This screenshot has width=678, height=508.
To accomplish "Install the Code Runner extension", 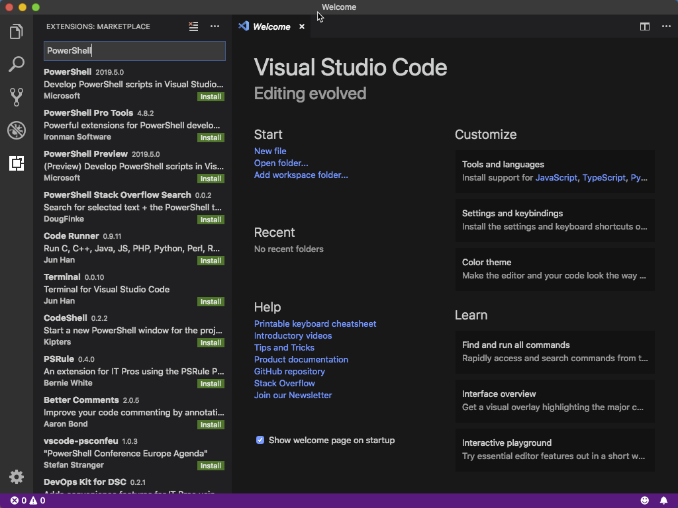I will [x=211, y=261].
